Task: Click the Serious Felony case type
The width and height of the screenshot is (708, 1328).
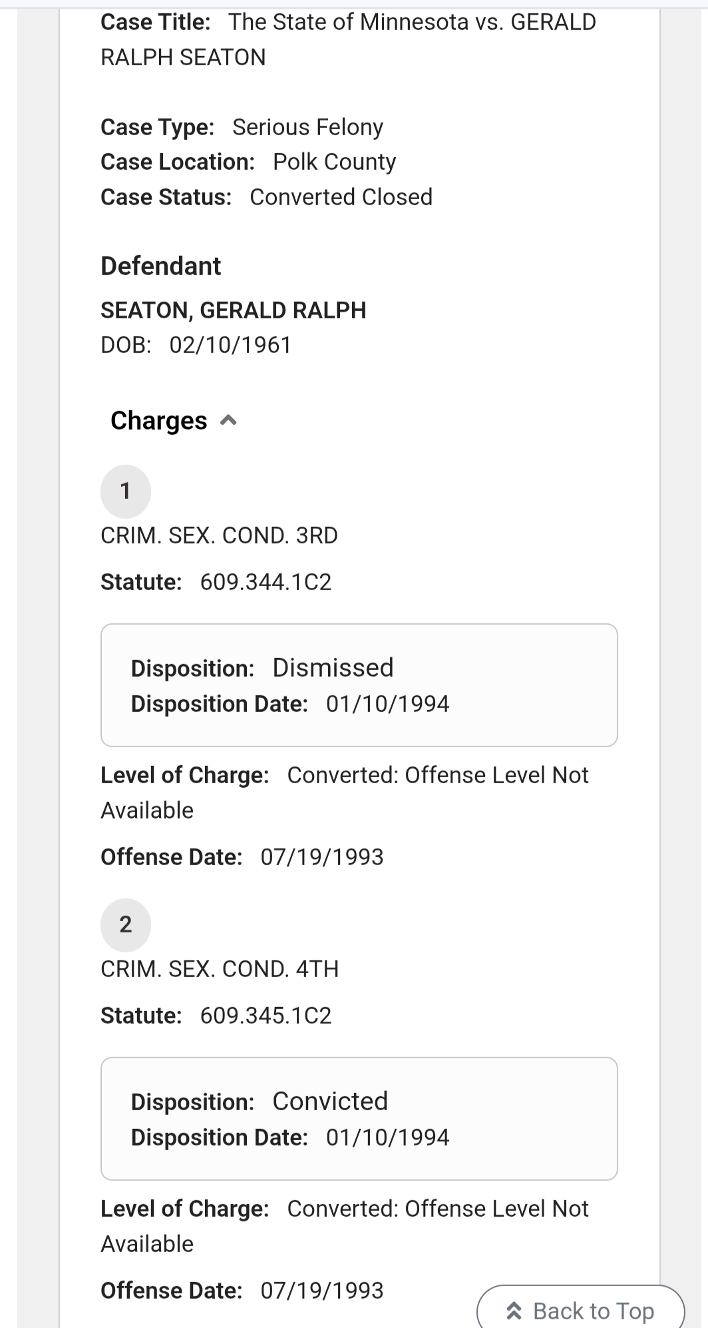Action: point(307,127)
